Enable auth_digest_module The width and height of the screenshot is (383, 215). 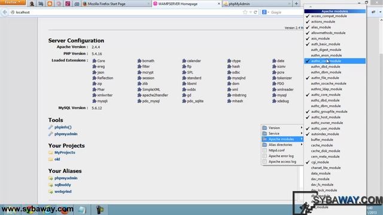[x=335, y=50]
